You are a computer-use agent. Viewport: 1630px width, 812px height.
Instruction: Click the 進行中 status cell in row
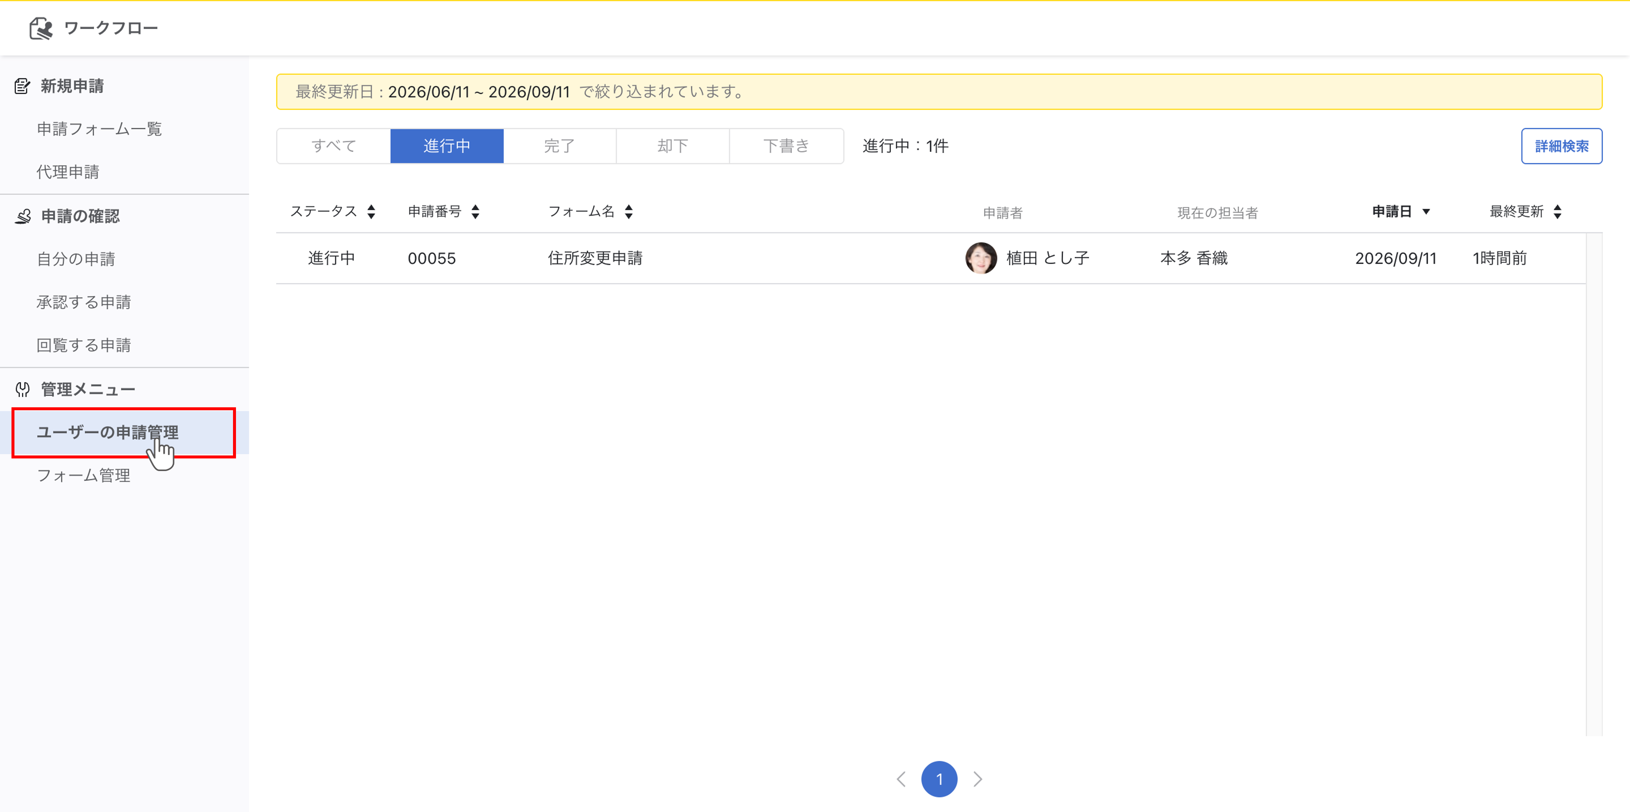[x=332, y=258]
